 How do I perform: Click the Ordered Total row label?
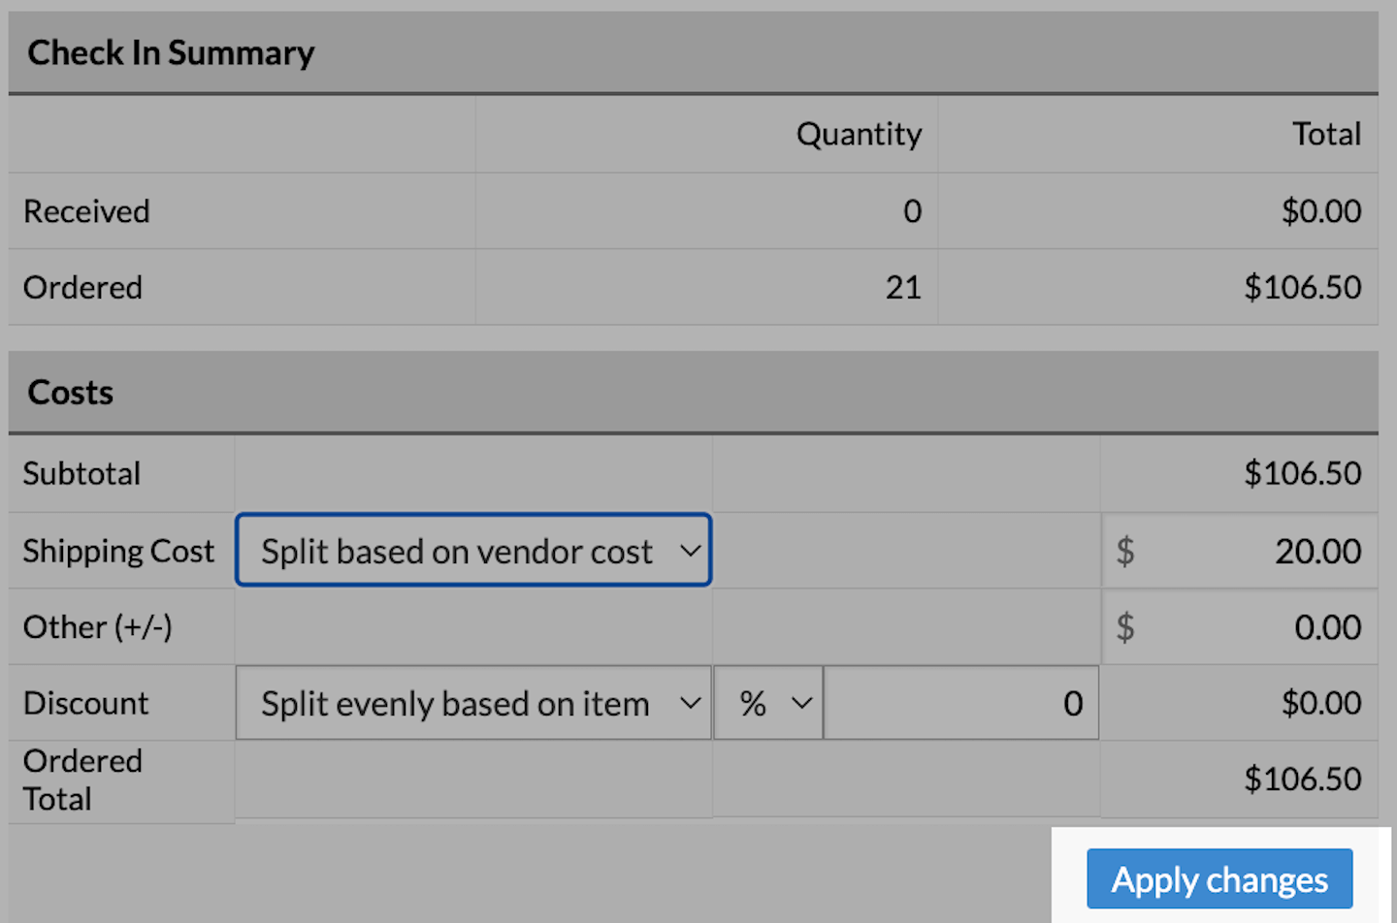point(82,780)
